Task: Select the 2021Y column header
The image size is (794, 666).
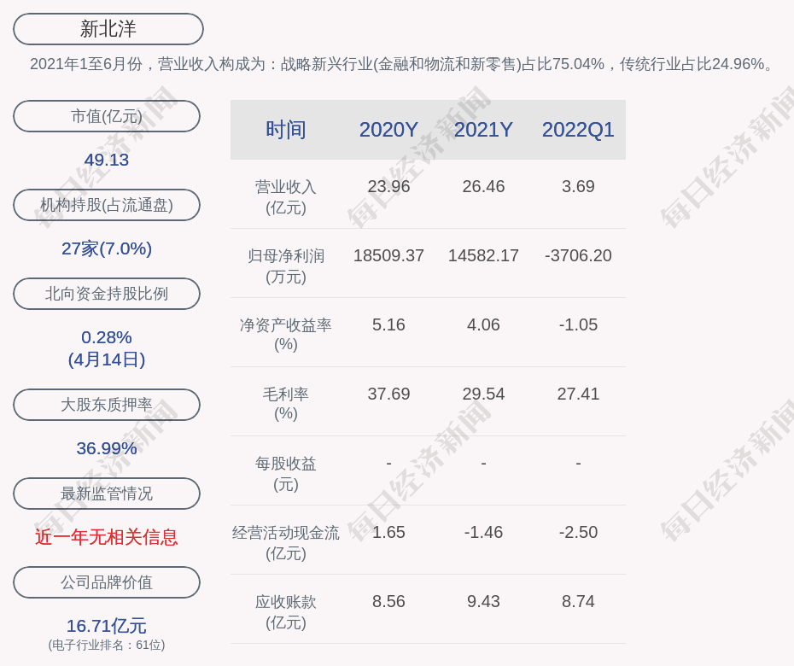Action: [483, 130]
